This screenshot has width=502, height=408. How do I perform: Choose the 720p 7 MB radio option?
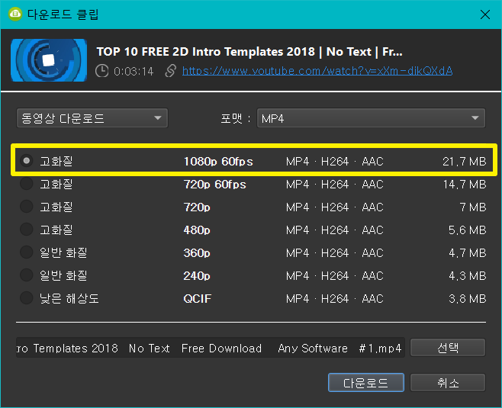pos(27,207)
